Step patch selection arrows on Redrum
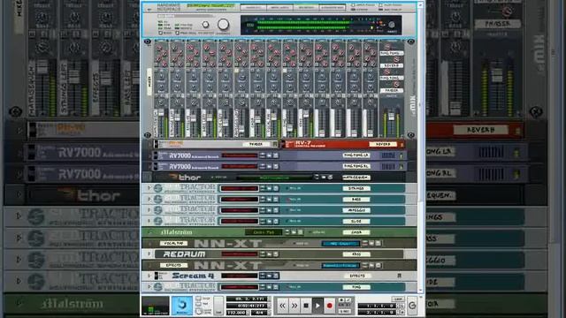566x318 pixels. pos(263,254)
